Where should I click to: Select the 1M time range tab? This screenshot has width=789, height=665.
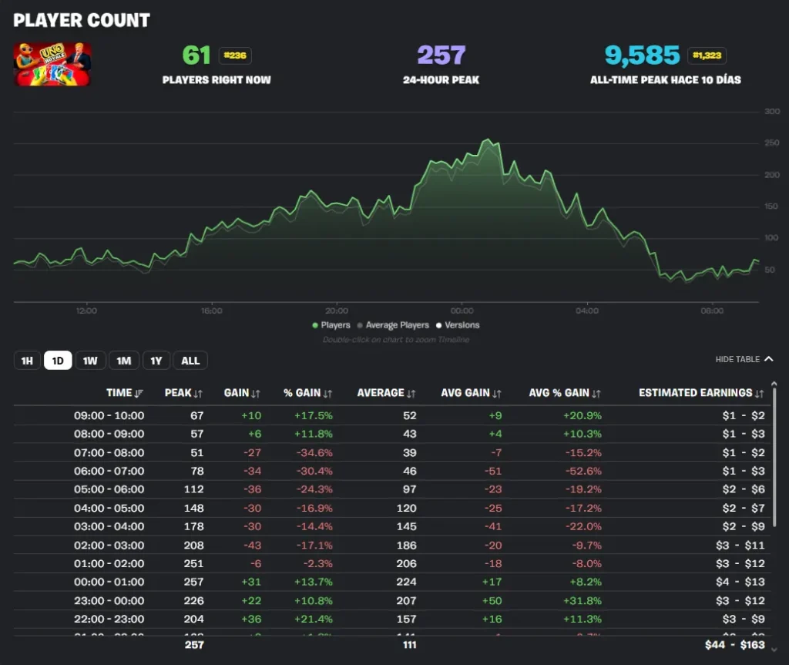123,361
